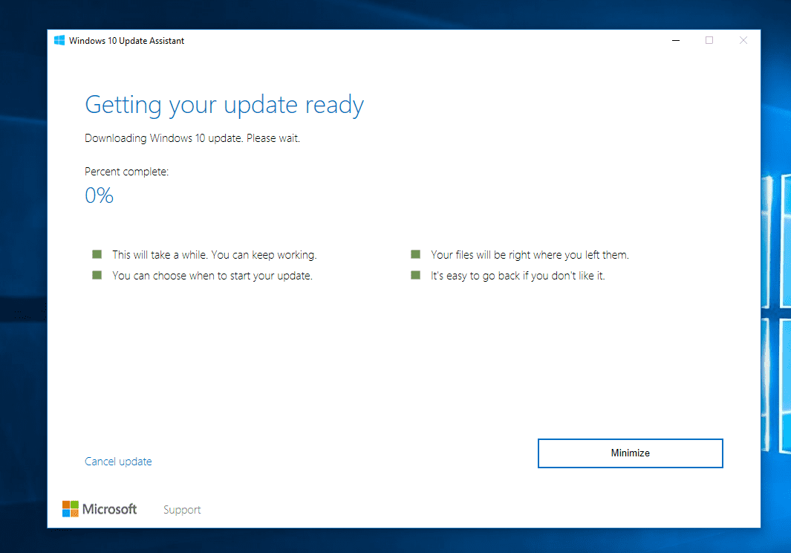Click the 'Downloading Windows 10 update' status text
This screenshot has height=553, width=791.
click(x=192, y=138)
